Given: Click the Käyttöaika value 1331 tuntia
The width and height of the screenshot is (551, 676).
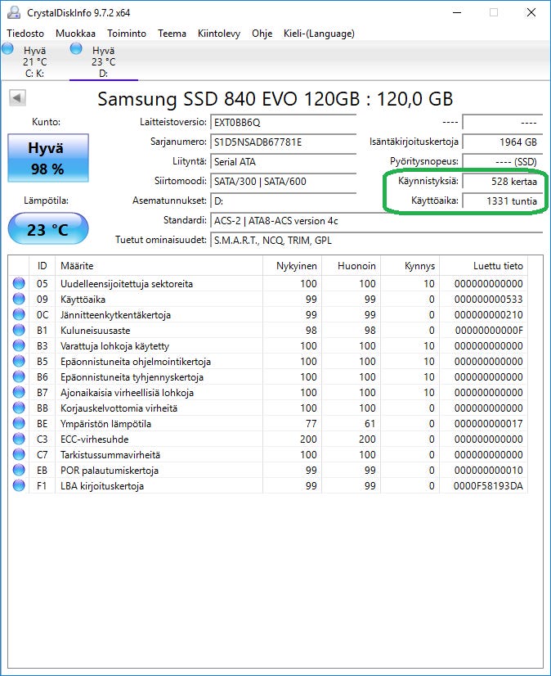Looking at the screenshot, I should pos(502,201).
